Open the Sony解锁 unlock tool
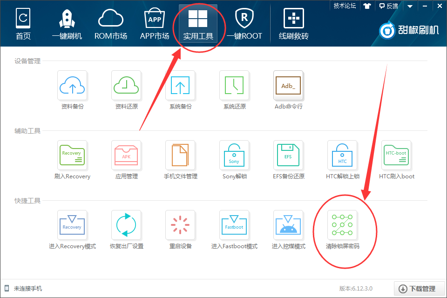 (x=234, y=155)
